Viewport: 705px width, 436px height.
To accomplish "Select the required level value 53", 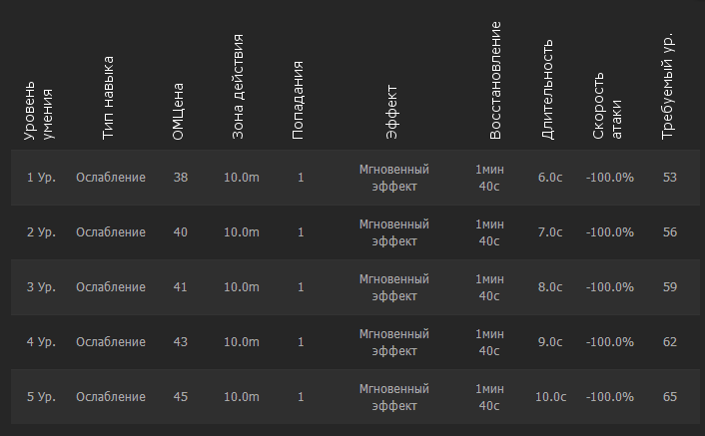I will [x=669, y=178].
